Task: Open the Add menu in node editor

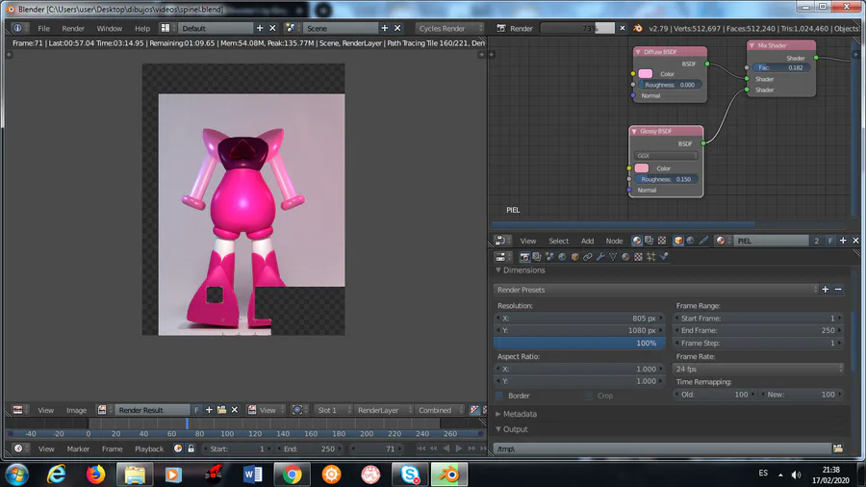Action: [x=587, y=241]
